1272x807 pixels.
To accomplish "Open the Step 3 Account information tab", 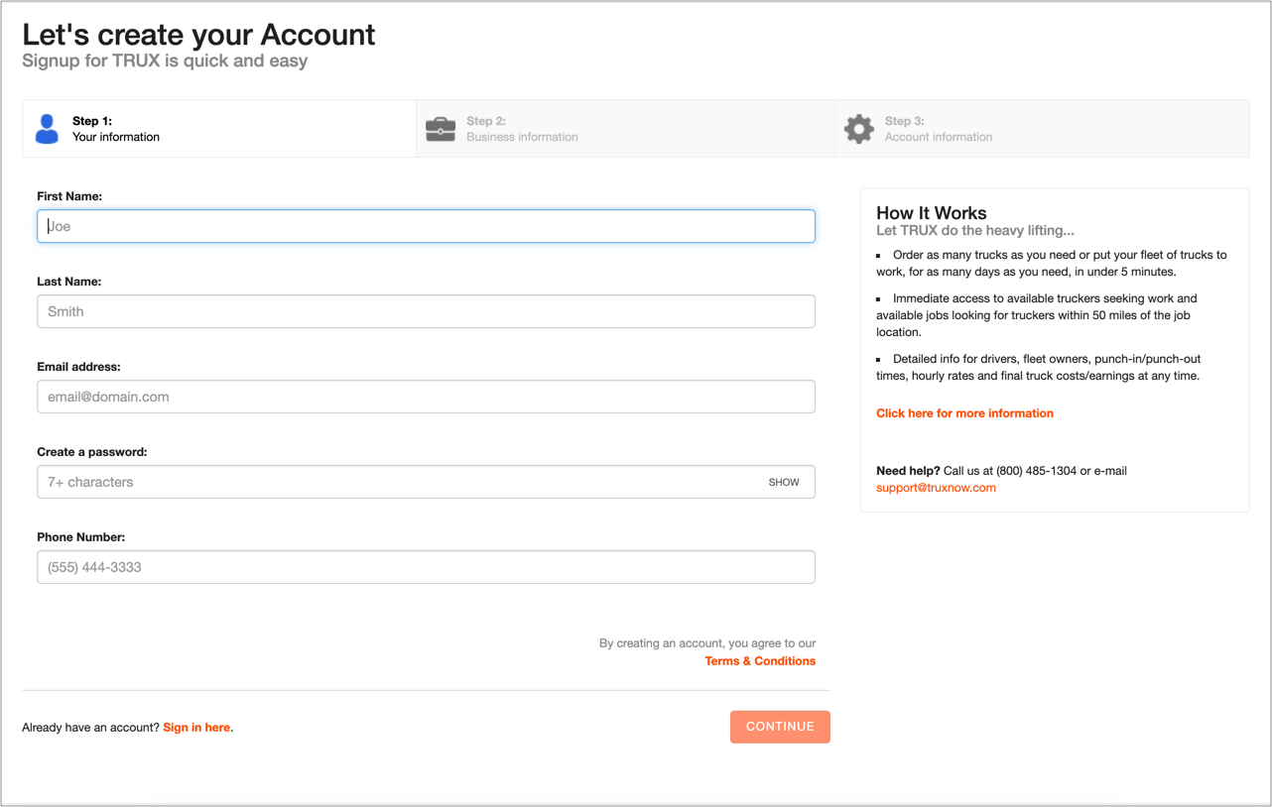I will coord(1042,129).
